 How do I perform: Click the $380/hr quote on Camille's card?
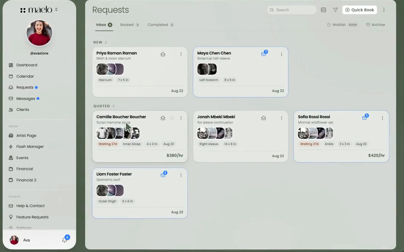click(x=175, y=155)
